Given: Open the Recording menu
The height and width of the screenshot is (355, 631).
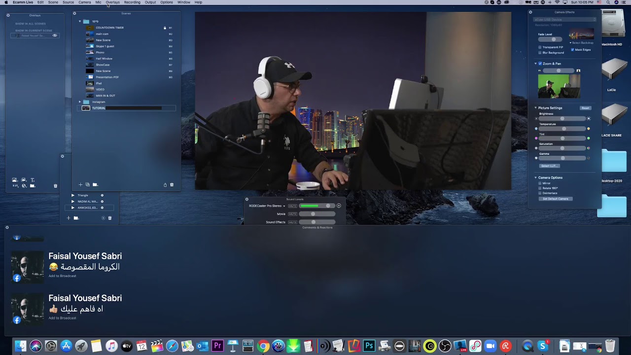Looking at the screenshot, I should tap(132, 2).
